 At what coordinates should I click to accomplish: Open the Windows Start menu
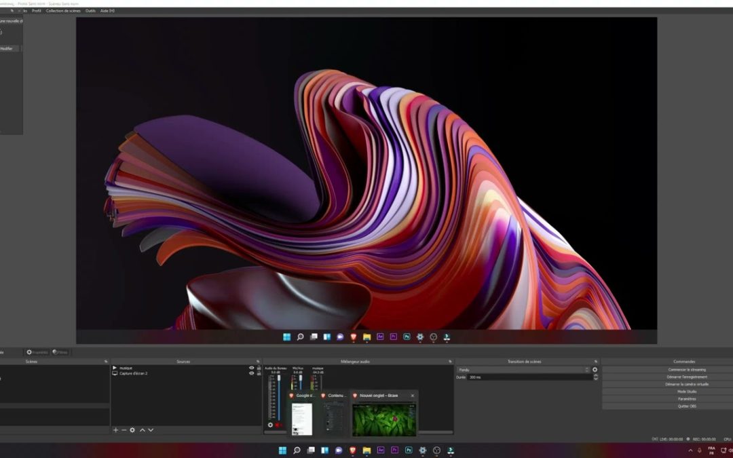click(282, 451)
